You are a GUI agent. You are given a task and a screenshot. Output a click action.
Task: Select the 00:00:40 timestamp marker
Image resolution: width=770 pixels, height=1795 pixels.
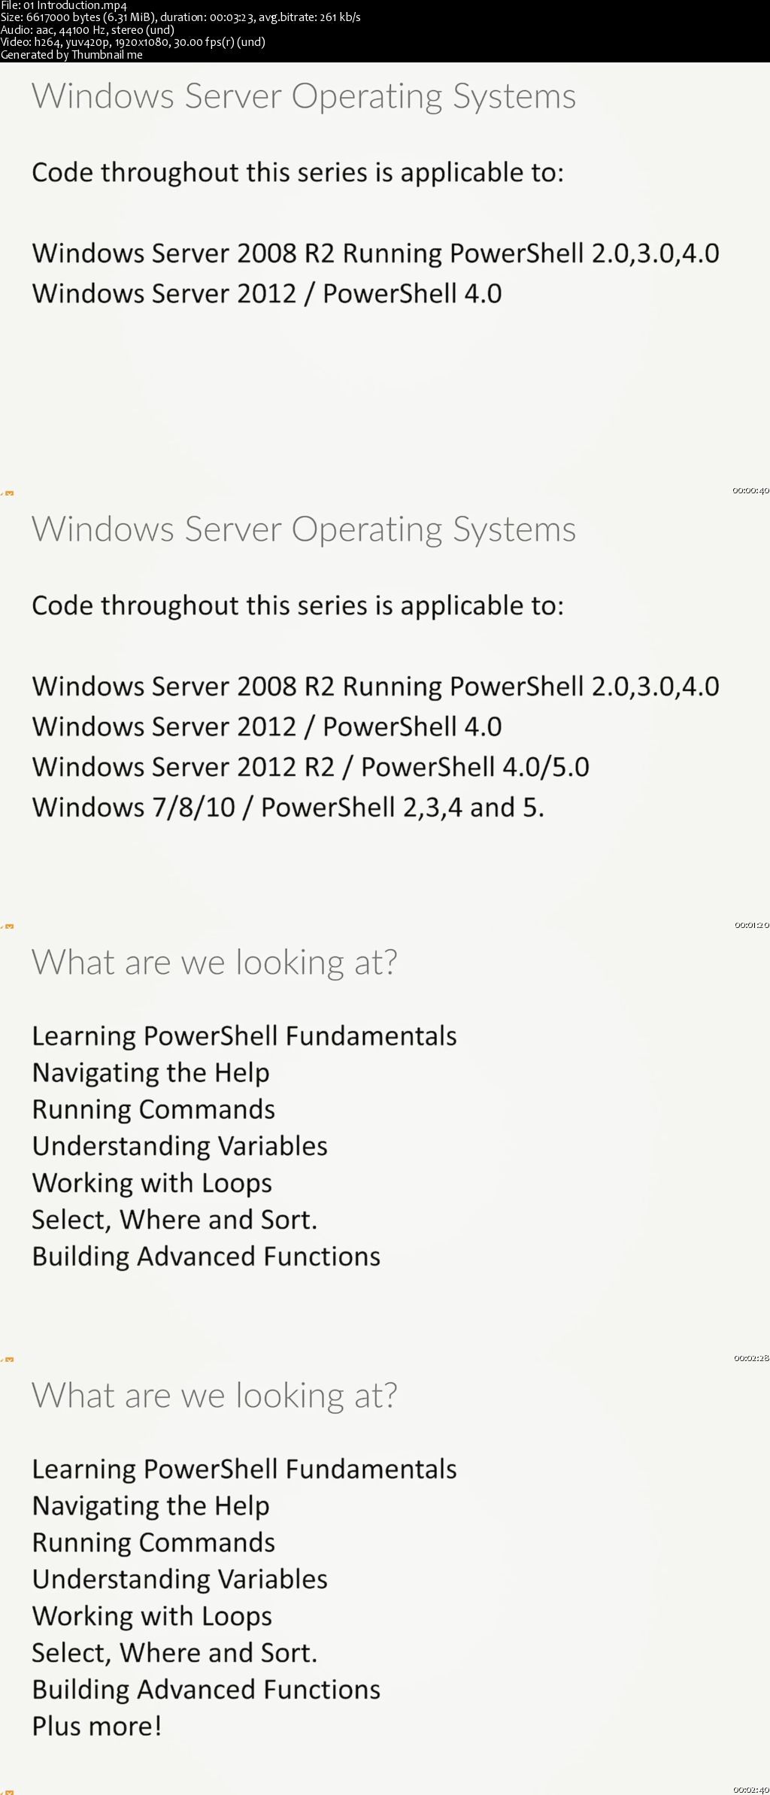750,490
